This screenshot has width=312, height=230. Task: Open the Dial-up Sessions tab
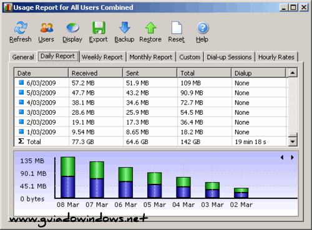tap(229, 57)
